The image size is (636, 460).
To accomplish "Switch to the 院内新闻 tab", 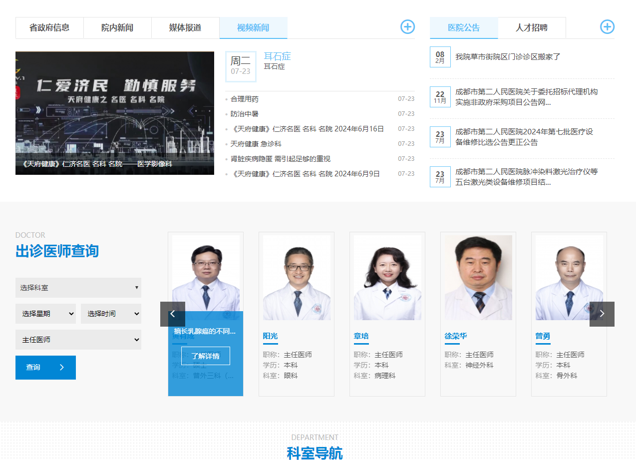I will click(x=117, y=28).
